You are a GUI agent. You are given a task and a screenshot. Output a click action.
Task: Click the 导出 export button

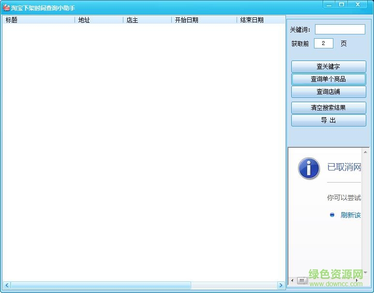coord(329,120)
